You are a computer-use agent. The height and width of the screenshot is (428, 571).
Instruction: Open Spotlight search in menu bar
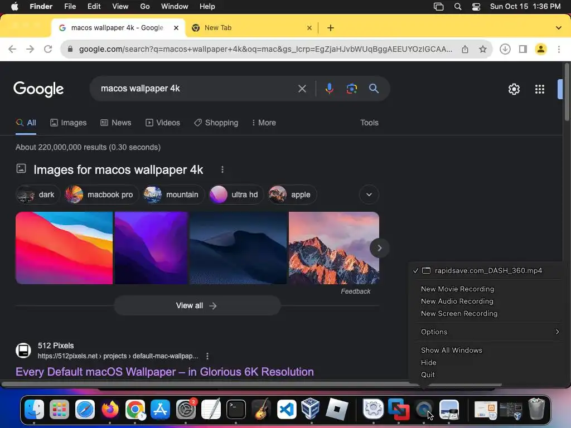(x=458, y=7)
